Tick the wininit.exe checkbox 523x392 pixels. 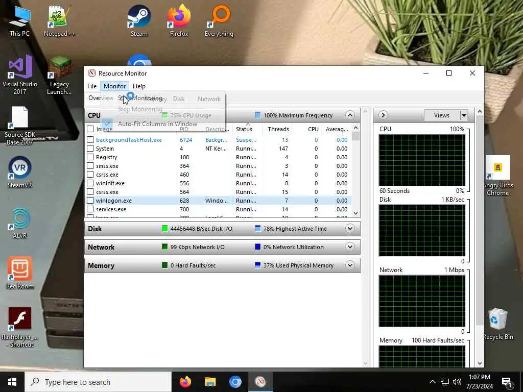pyautogui.click(x=90, y=183)
